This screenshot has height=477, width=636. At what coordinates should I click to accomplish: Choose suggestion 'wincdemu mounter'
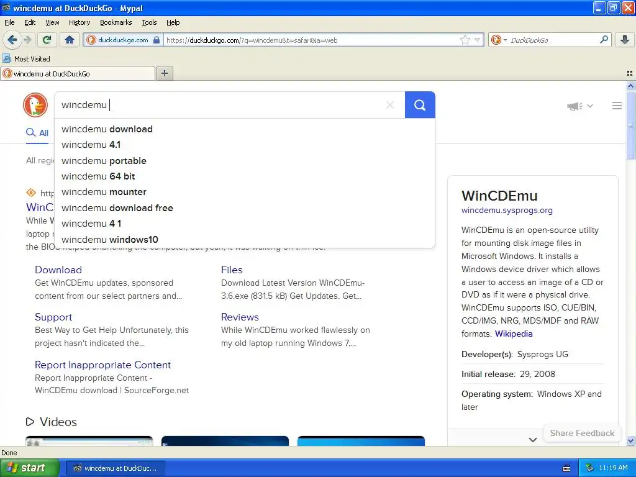(x=245, y=192)
